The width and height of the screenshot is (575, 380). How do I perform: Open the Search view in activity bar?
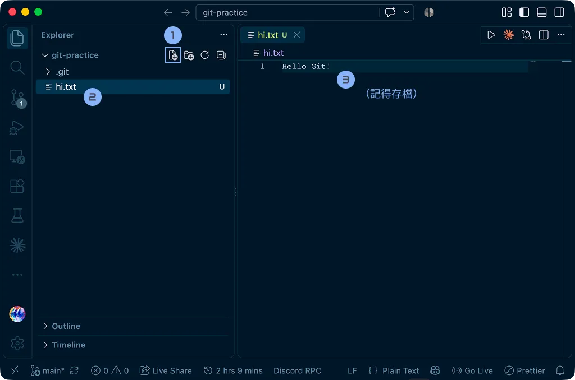click(17, 68)
